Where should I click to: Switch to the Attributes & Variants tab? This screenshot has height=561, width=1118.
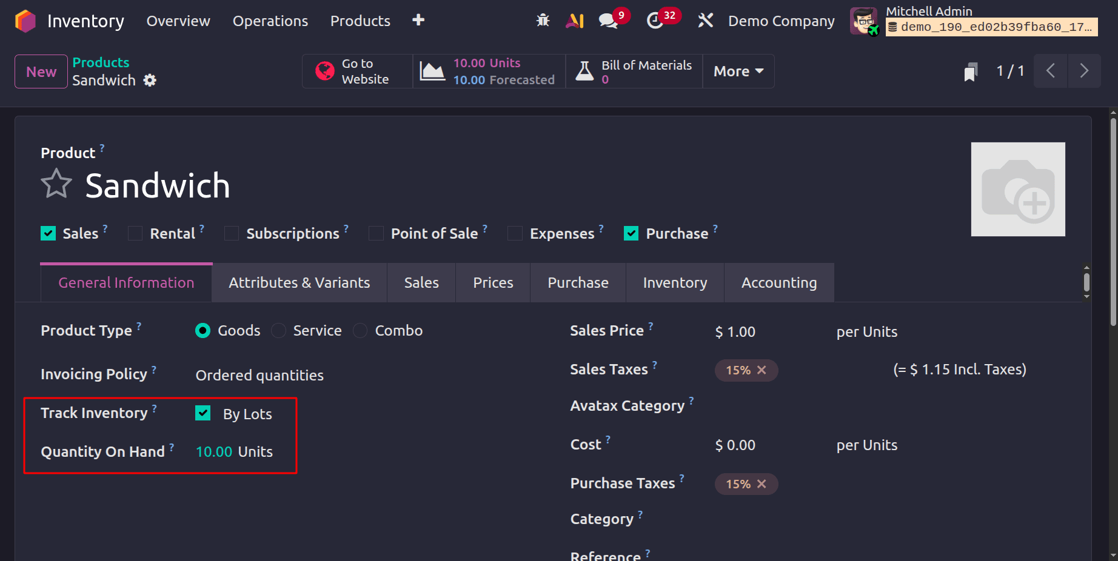point(299,282)
